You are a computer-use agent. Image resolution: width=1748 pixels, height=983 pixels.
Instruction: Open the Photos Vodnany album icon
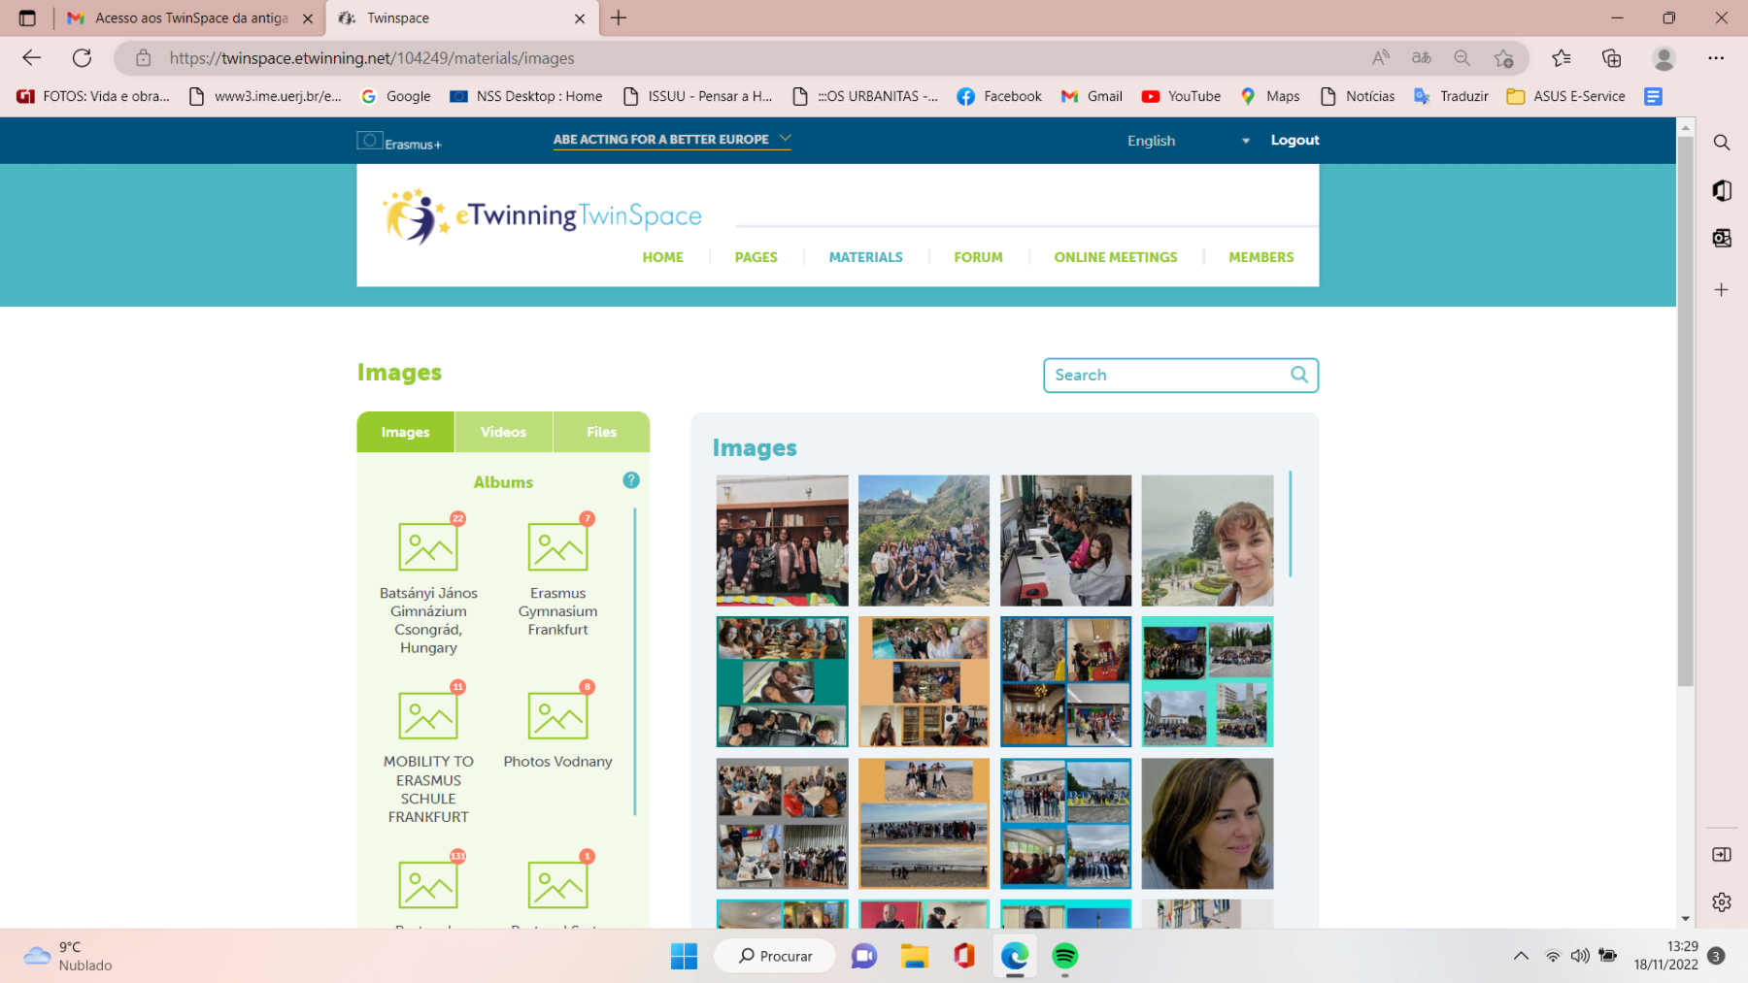[x=557, y=715]
